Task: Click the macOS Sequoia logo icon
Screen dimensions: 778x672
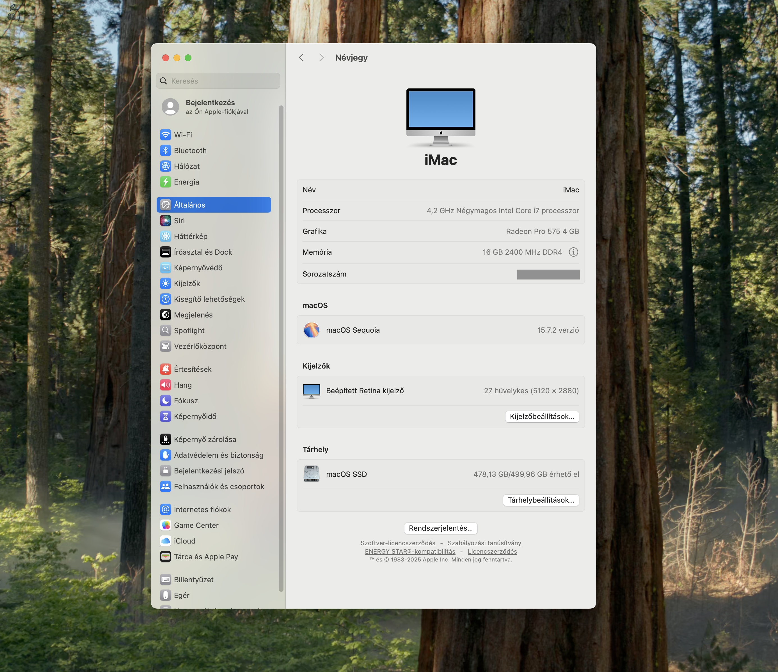Action: coord(311,330)
